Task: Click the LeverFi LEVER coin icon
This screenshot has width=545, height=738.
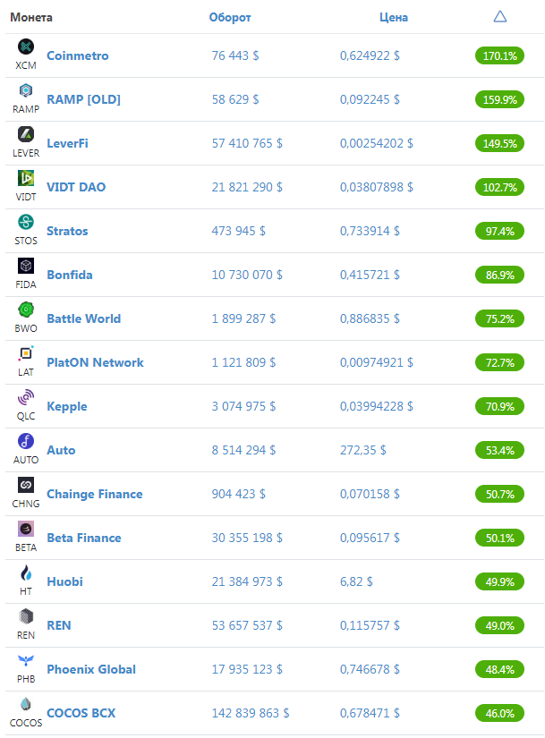Action: (26, 134)
